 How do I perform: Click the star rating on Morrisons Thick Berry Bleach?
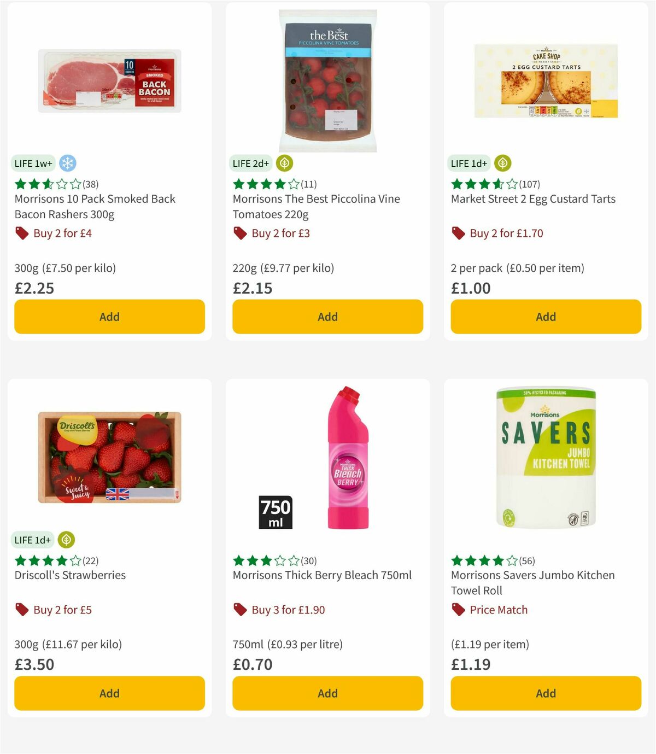click(264, 560)
